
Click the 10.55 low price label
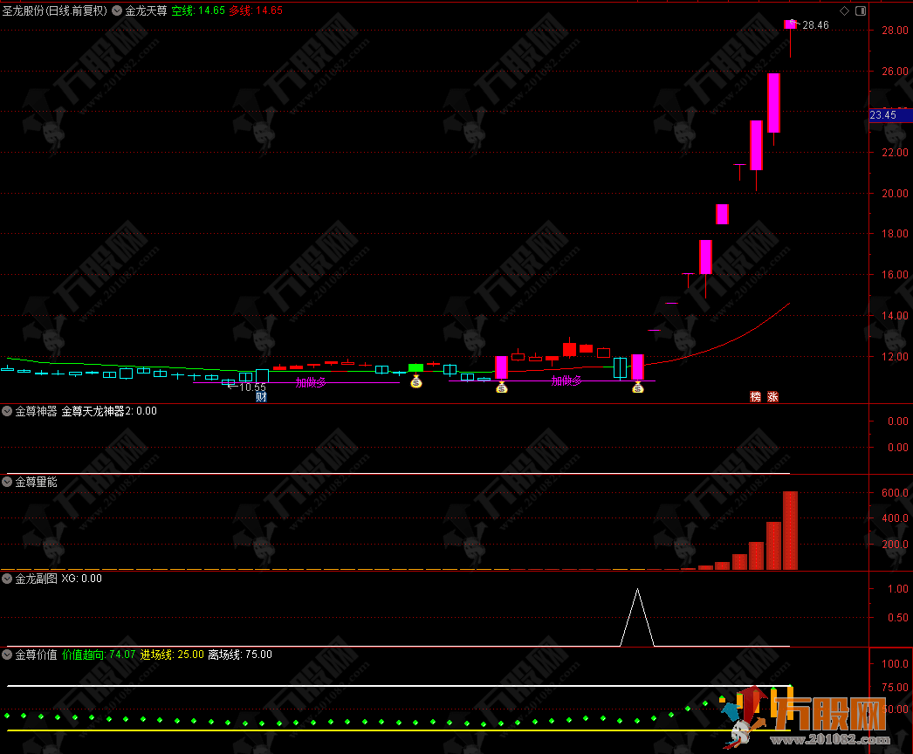click(252, 387)
